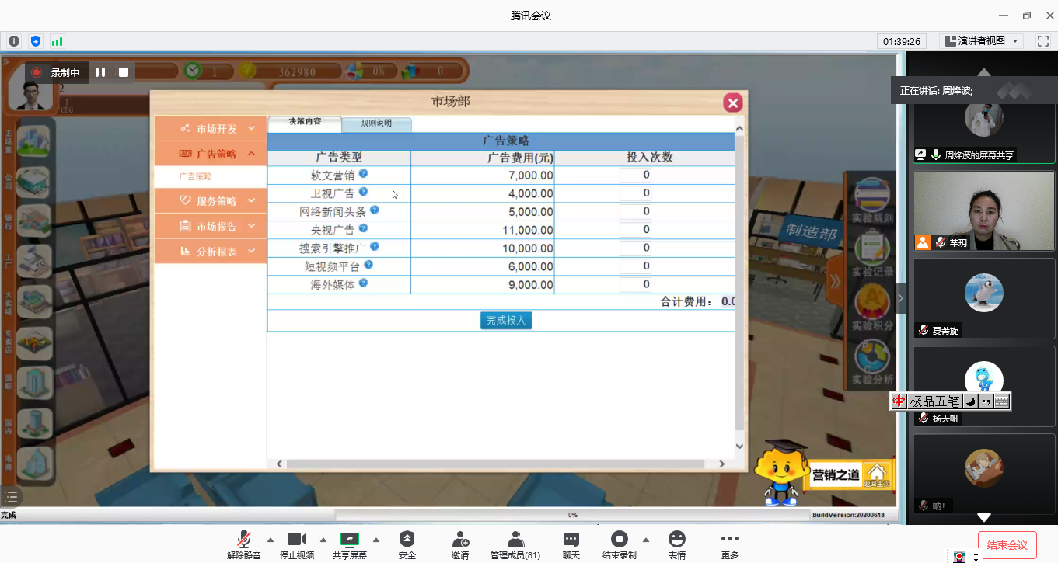This screenshot has height=563, width=1058.
Task: Click the 共享屏幕 button
Action: click(350, 545)
